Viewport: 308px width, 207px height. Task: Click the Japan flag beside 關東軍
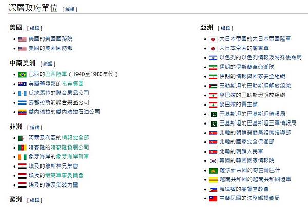tap(213, 49)
